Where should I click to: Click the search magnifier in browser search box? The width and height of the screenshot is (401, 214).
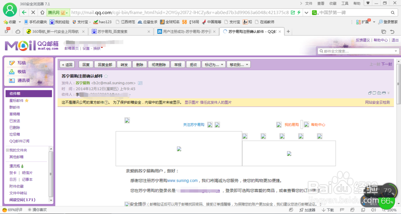tap(393, 12)
